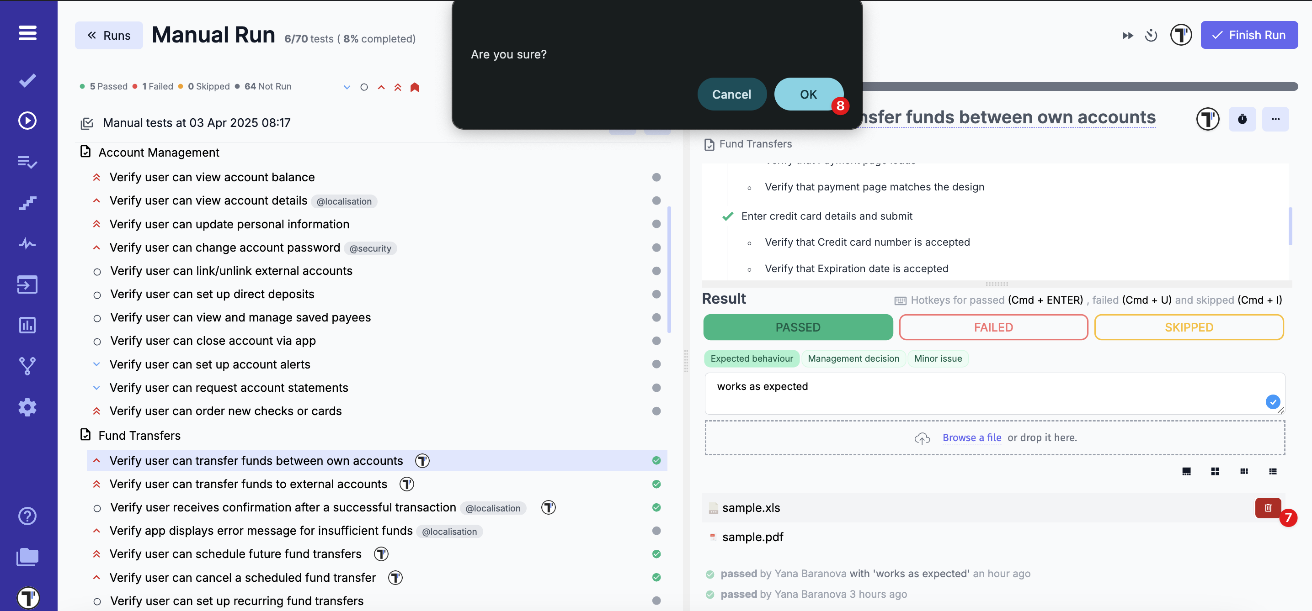The width and height of the screenshot is (1312, 611).
Task: Confirm deletion with OK button
Action: coord(808,94)
